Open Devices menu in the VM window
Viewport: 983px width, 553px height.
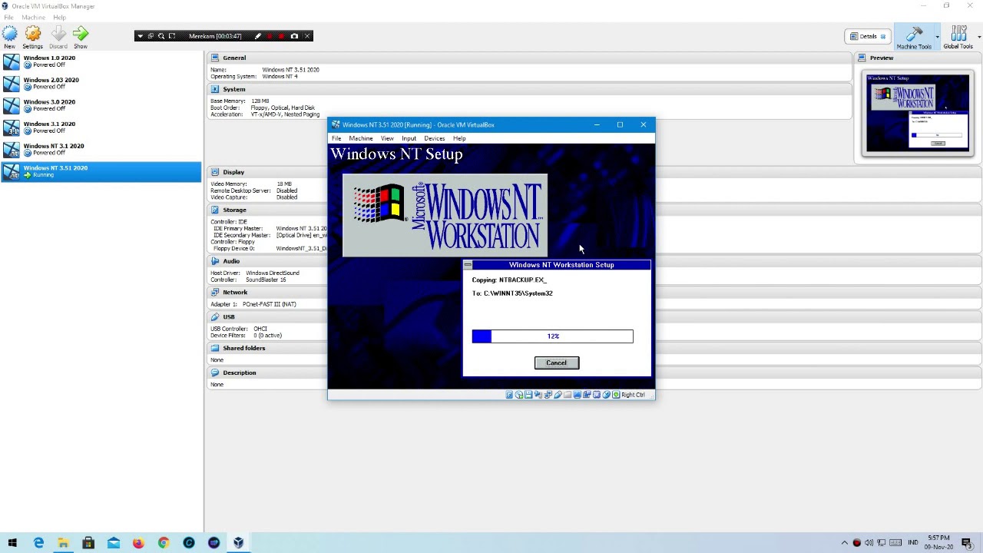tap(434, 138)
